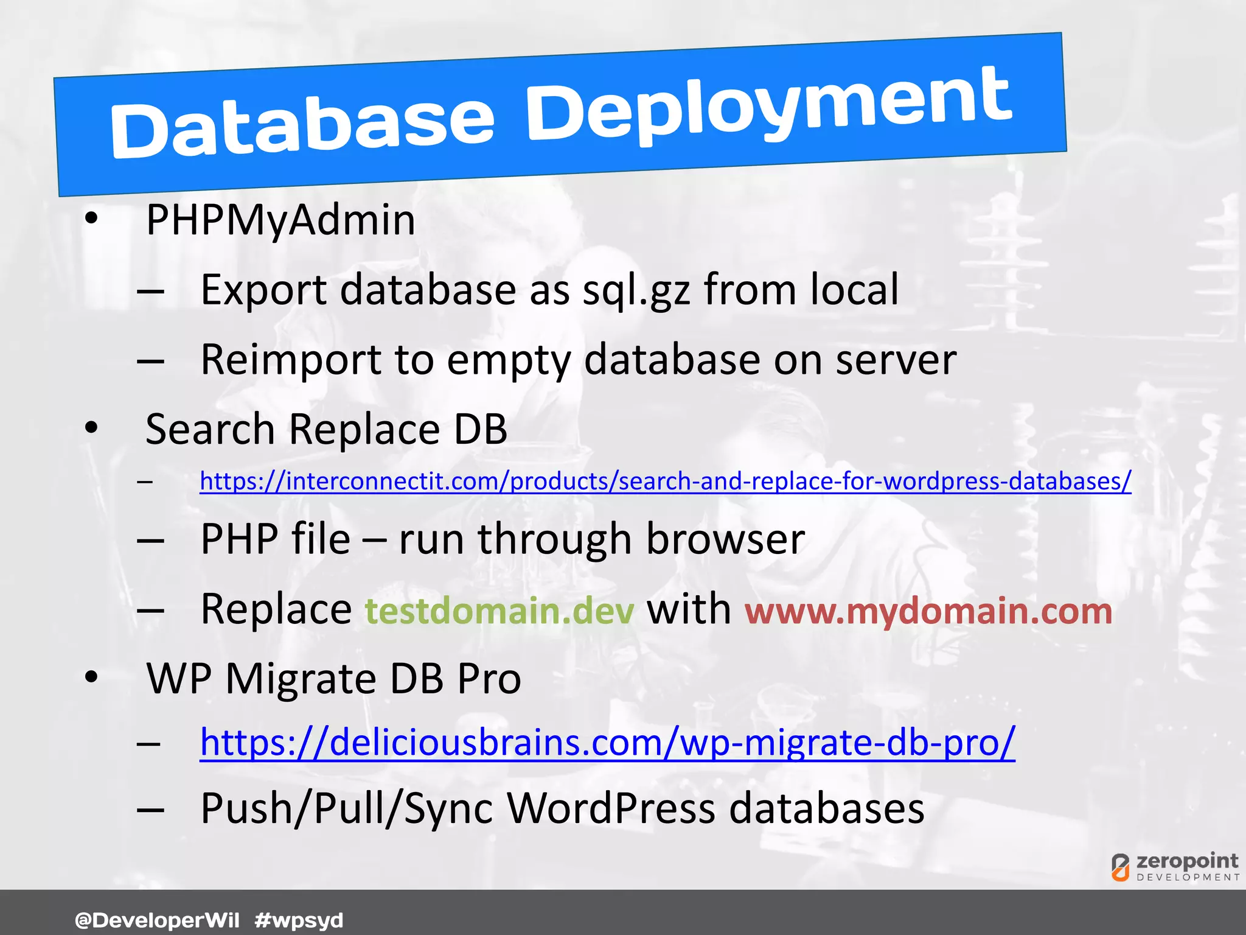Open the interconnectit.com search-and-replace link
The image size is (1246, 935).
666,481
